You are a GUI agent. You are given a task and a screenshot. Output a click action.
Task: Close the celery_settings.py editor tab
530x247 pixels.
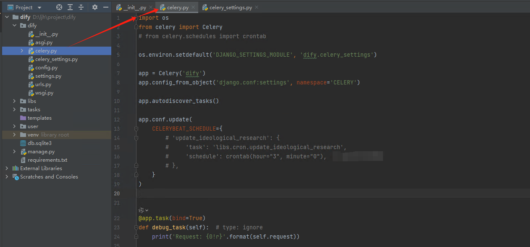tap(257, 8)
